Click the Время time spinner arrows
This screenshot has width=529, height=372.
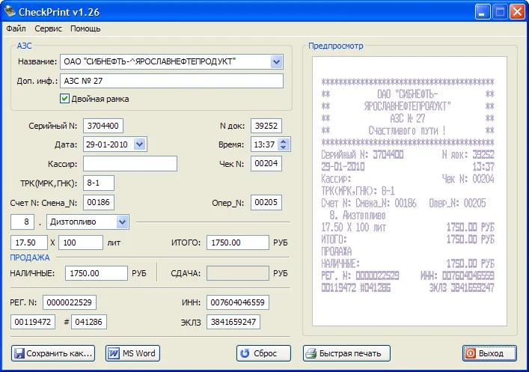point(284,144)
